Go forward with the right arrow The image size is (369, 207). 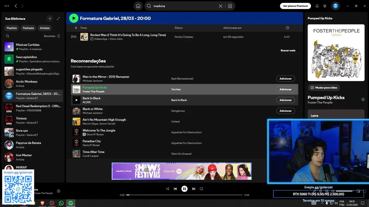click(x=22, y=6)
